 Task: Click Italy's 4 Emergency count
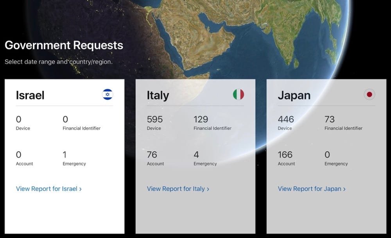pos(196,155)
